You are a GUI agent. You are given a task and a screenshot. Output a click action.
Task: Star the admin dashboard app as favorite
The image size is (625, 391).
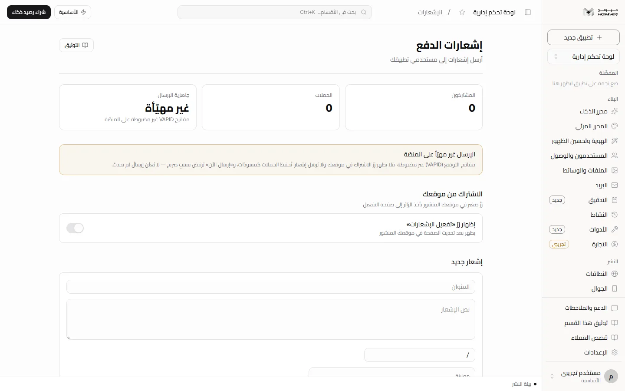pyautogui.click(x=462, y=12)
